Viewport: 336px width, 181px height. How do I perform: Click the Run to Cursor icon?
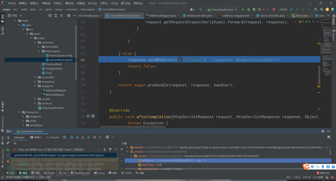100,137
